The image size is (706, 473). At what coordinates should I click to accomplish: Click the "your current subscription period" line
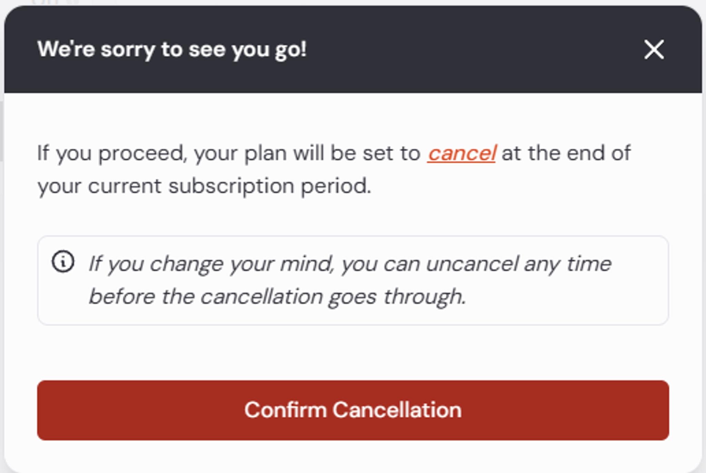click(204, 186)
